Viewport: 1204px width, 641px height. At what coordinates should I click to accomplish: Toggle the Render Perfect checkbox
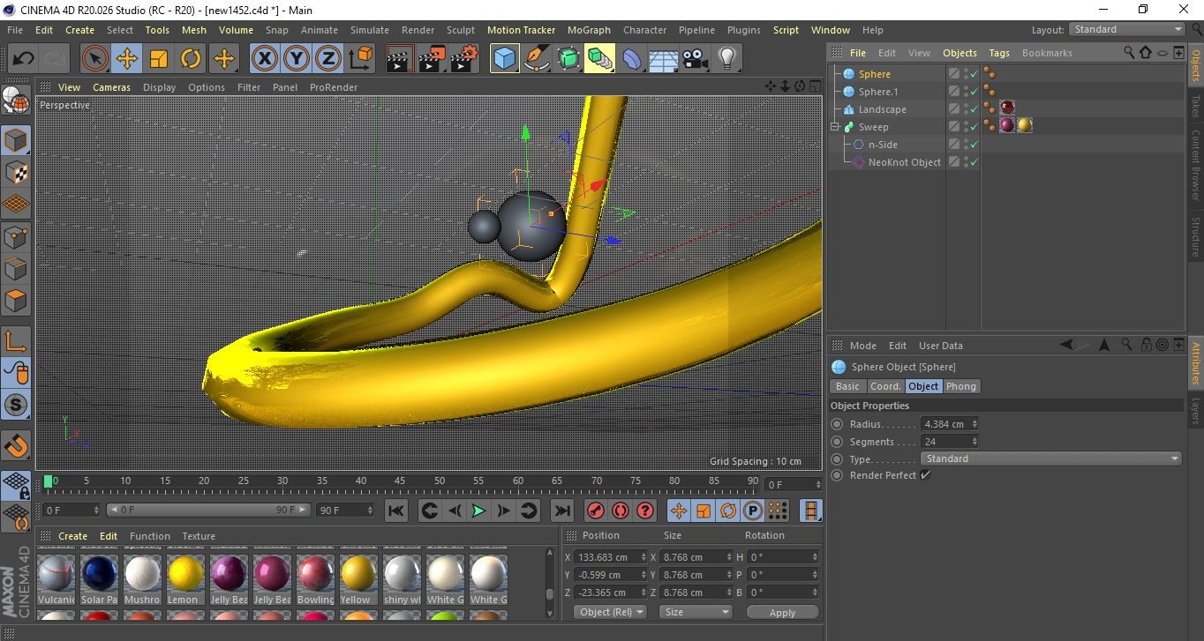pyautogui.click(x=925, y=475)
